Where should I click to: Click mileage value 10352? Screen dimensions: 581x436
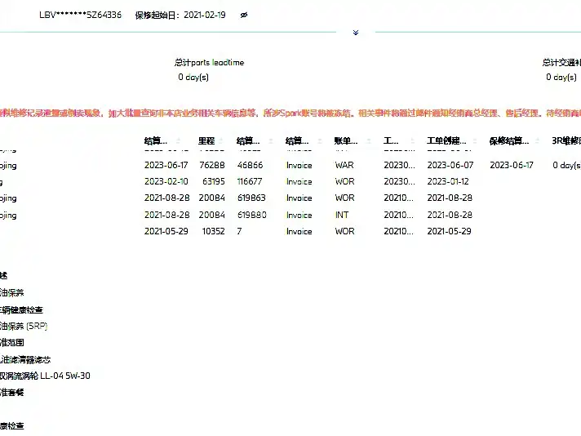[x=214, y=231]
